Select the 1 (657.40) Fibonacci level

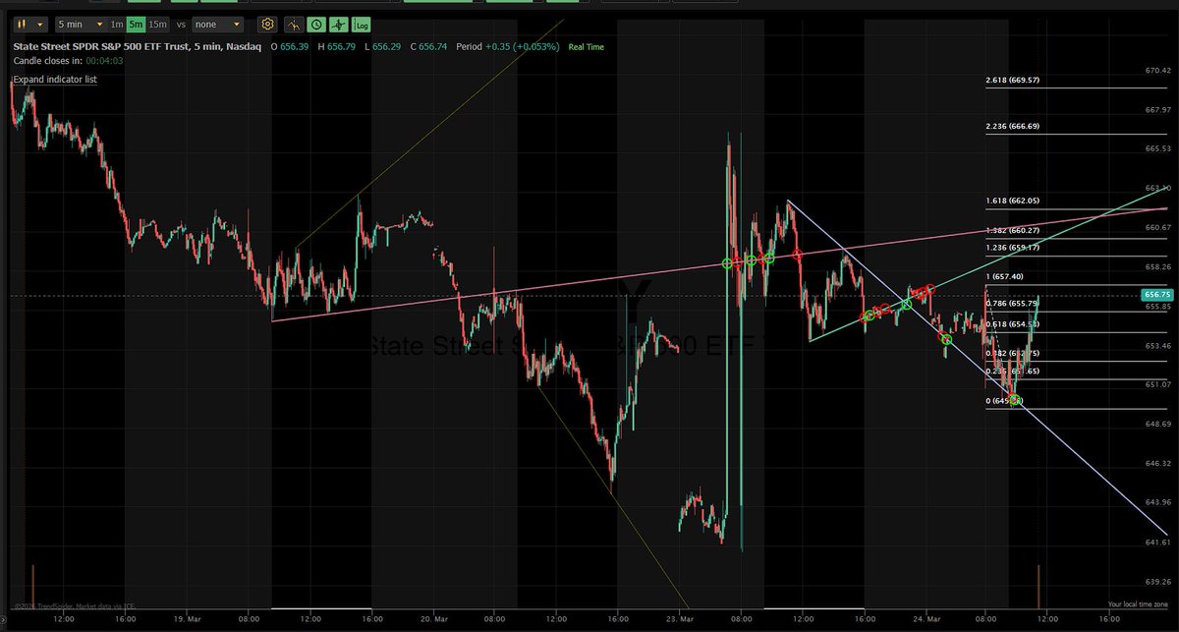[1005, 277]
